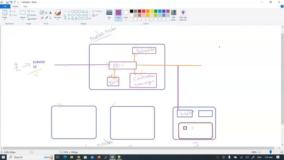Show hidden system tray icons
Viewport: 284px width, 160px height.
point(217,157)
